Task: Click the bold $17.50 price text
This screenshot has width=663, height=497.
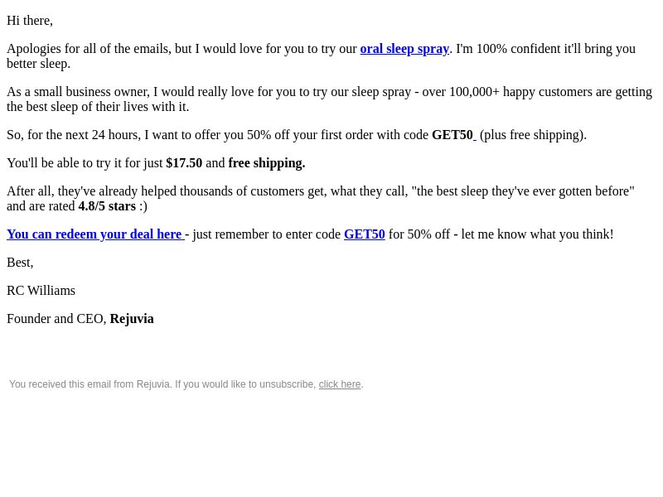Action: (184, 163)
